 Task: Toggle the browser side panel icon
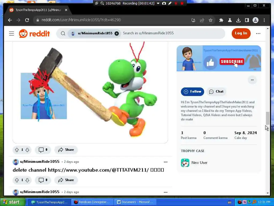coord(247,20)
